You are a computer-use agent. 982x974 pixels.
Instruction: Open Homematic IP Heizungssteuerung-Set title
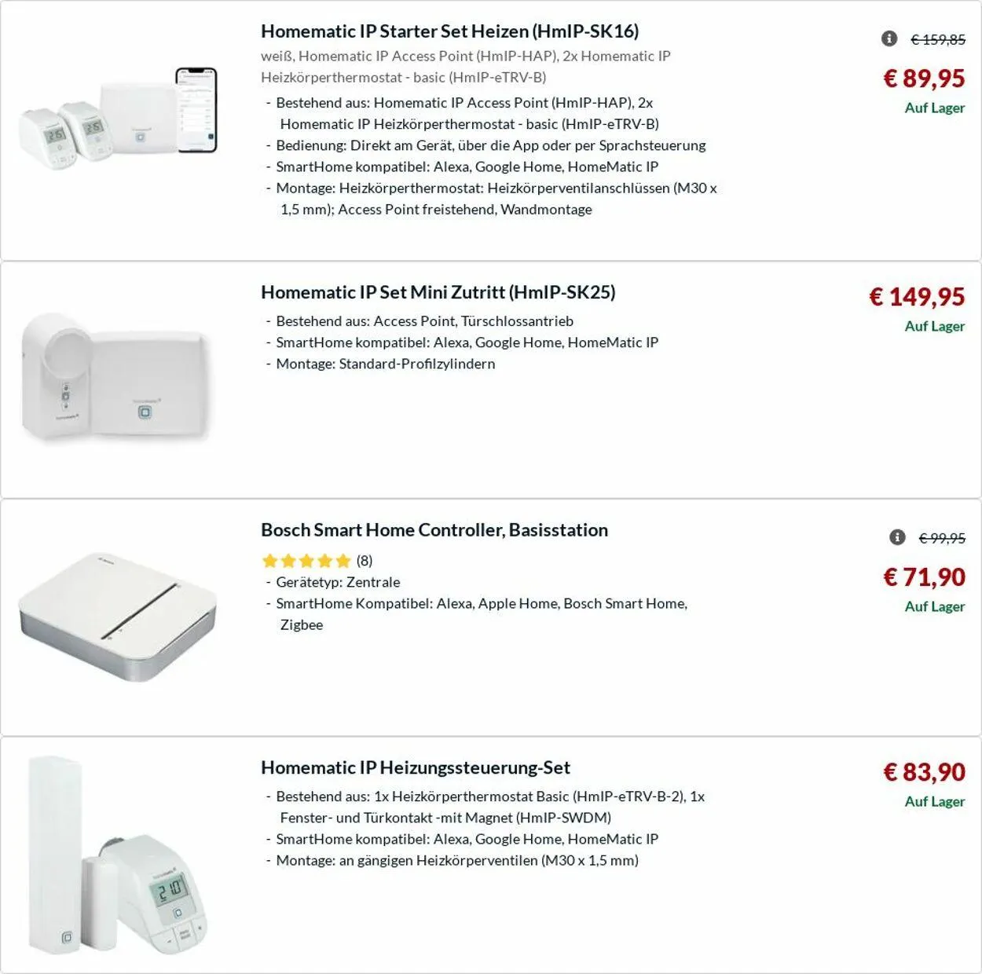click(x=415, y=767)
